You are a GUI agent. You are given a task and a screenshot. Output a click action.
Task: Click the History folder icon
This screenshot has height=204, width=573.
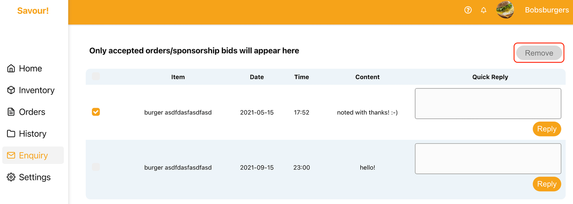11,134
